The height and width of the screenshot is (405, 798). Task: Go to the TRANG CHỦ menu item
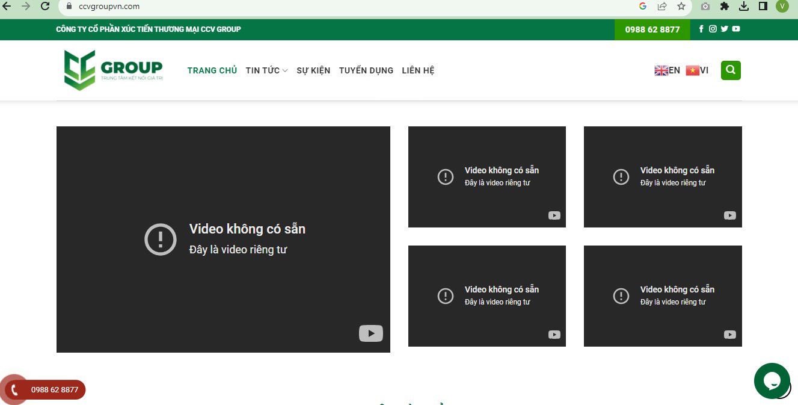[212, 70]
